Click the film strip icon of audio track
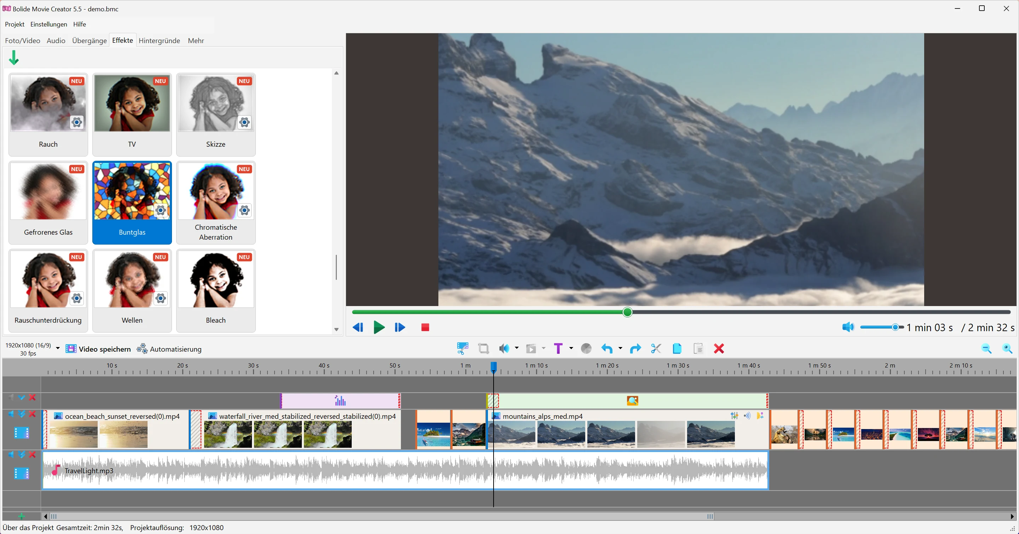The height and width of the screenshot is (534, 1019). 21,473
